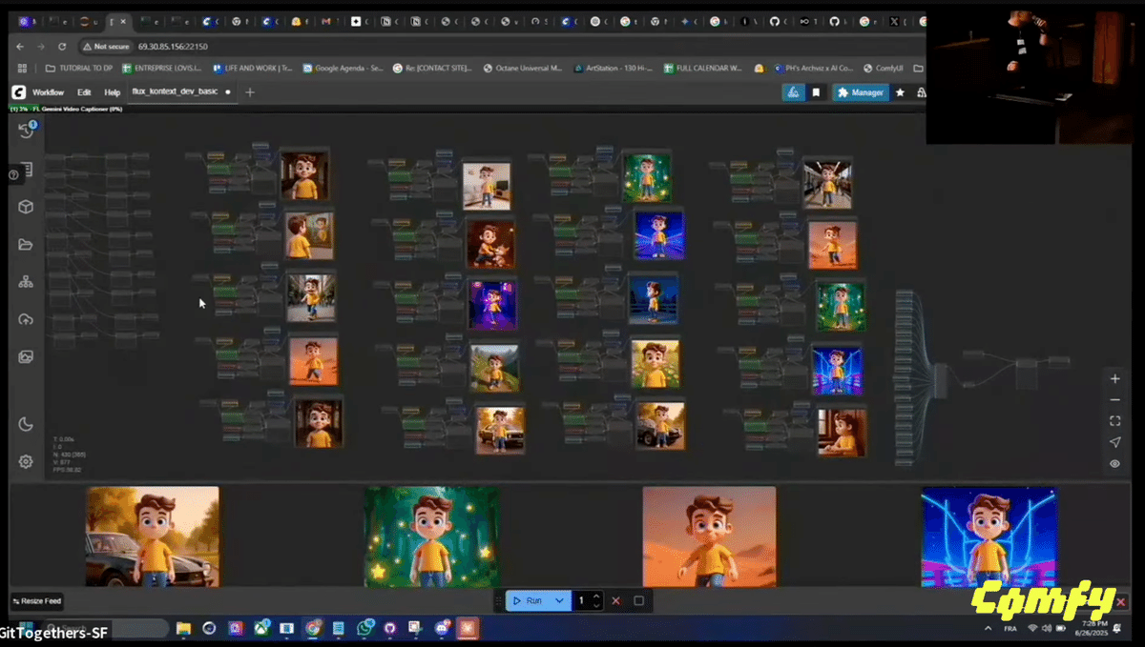This screenshot has height=647, width=1145.
Task: Zoom in the canvas with plus icon
Action: [x=1114, y=378]
